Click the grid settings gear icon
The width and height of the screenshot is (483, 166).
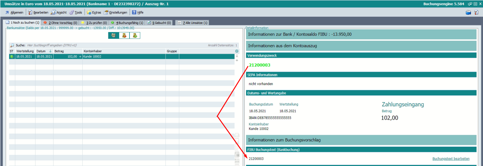237,51
